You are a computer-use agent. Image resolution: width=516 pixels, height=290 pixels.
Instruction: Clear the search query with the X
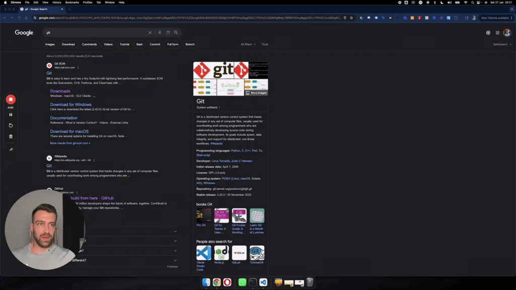point(150,32)
